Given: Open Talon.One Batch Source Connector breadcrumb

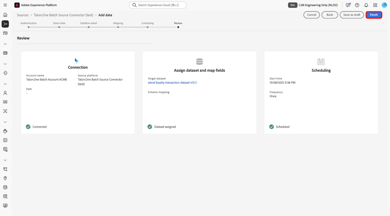Looking at the screenshot, I should pyautogui.click(x=63, y=15).
